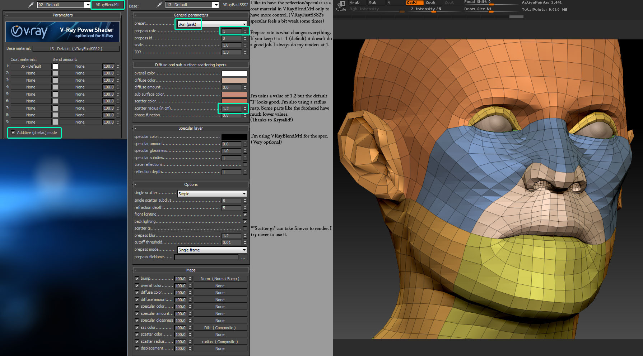This screenshot has height=356, width=643.
Task: Toggle the sss color map checkbox
Action: click(x=137, y=327)
